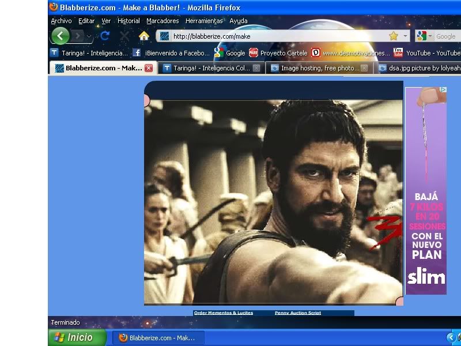The image size is (461, 346).
Task: Click the red PARE stop-sign bookmark icon
Action: tap(254, 52)
